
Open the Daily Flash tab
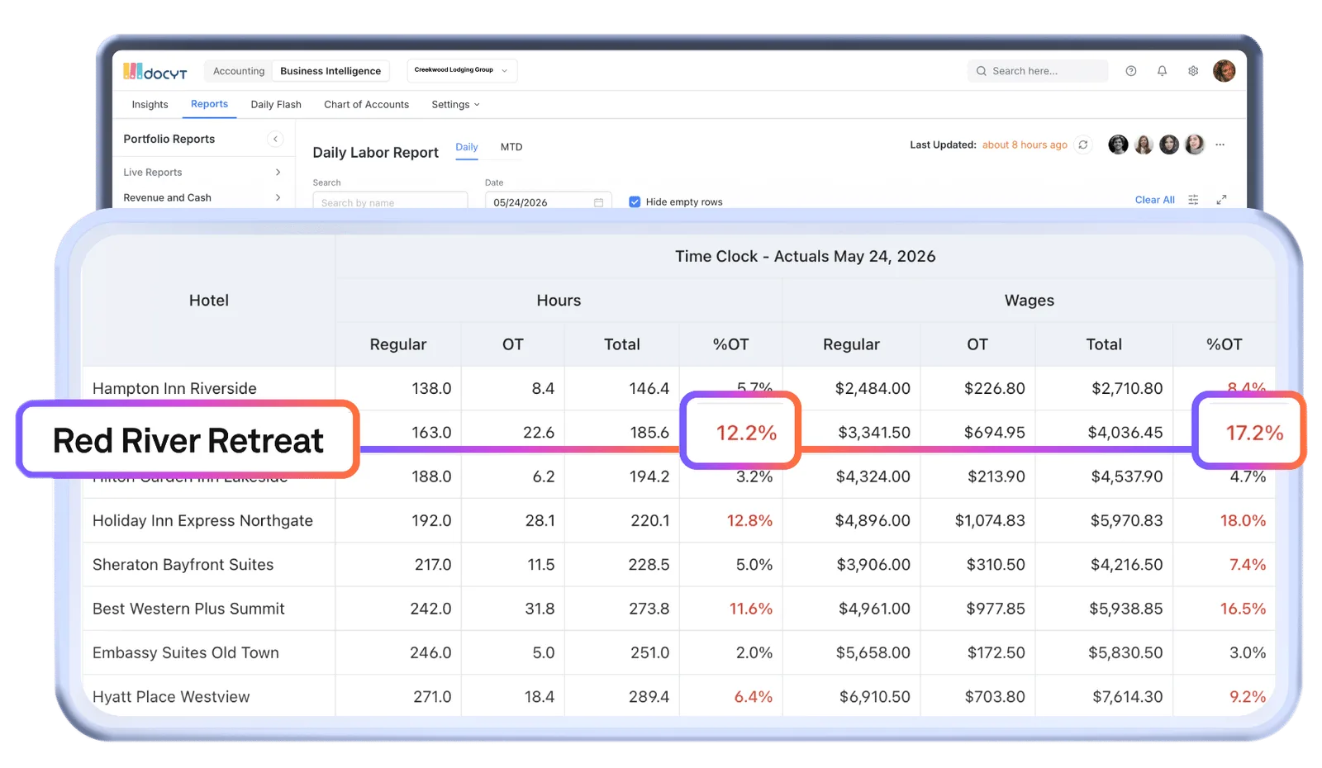(276, 104)
